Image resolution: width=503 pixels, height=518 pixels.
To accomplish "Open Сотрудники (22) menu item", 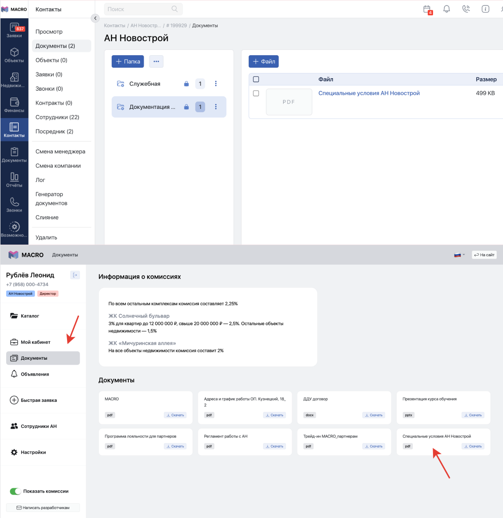I will pyautogui.click(x=57, y=117).
